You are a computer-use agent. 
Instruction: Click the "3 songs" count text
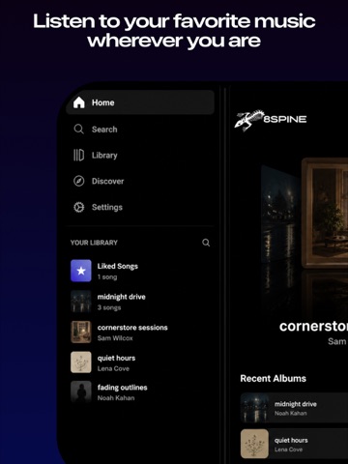[109, 307]
